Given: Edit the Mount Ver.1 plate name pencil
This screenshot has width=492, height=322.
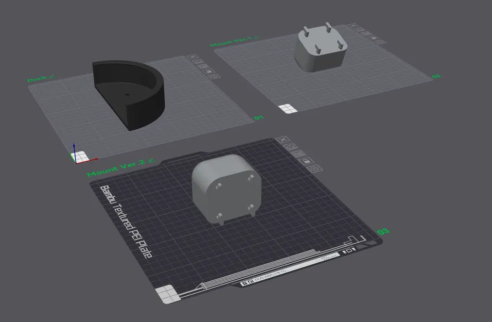Looking at the screenshot, I should 256,38.
